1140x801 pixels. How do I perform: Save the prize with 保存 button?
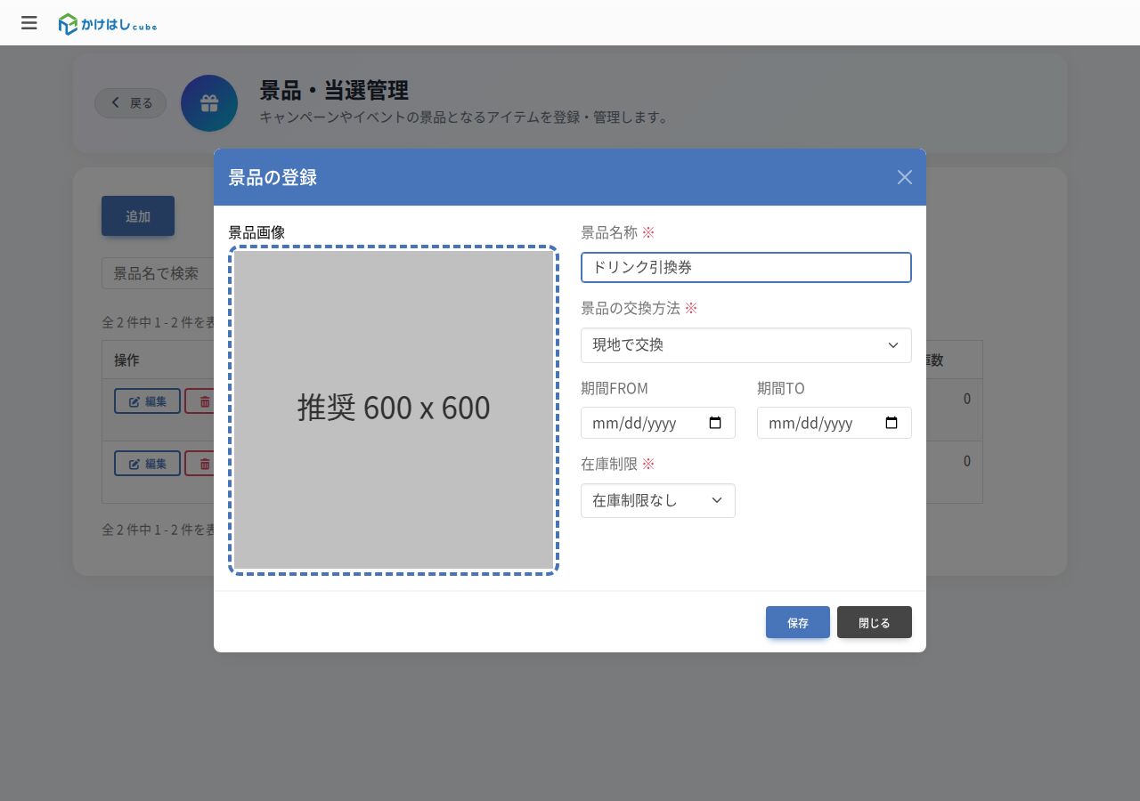pyautogui.click(x=798, y=622)
